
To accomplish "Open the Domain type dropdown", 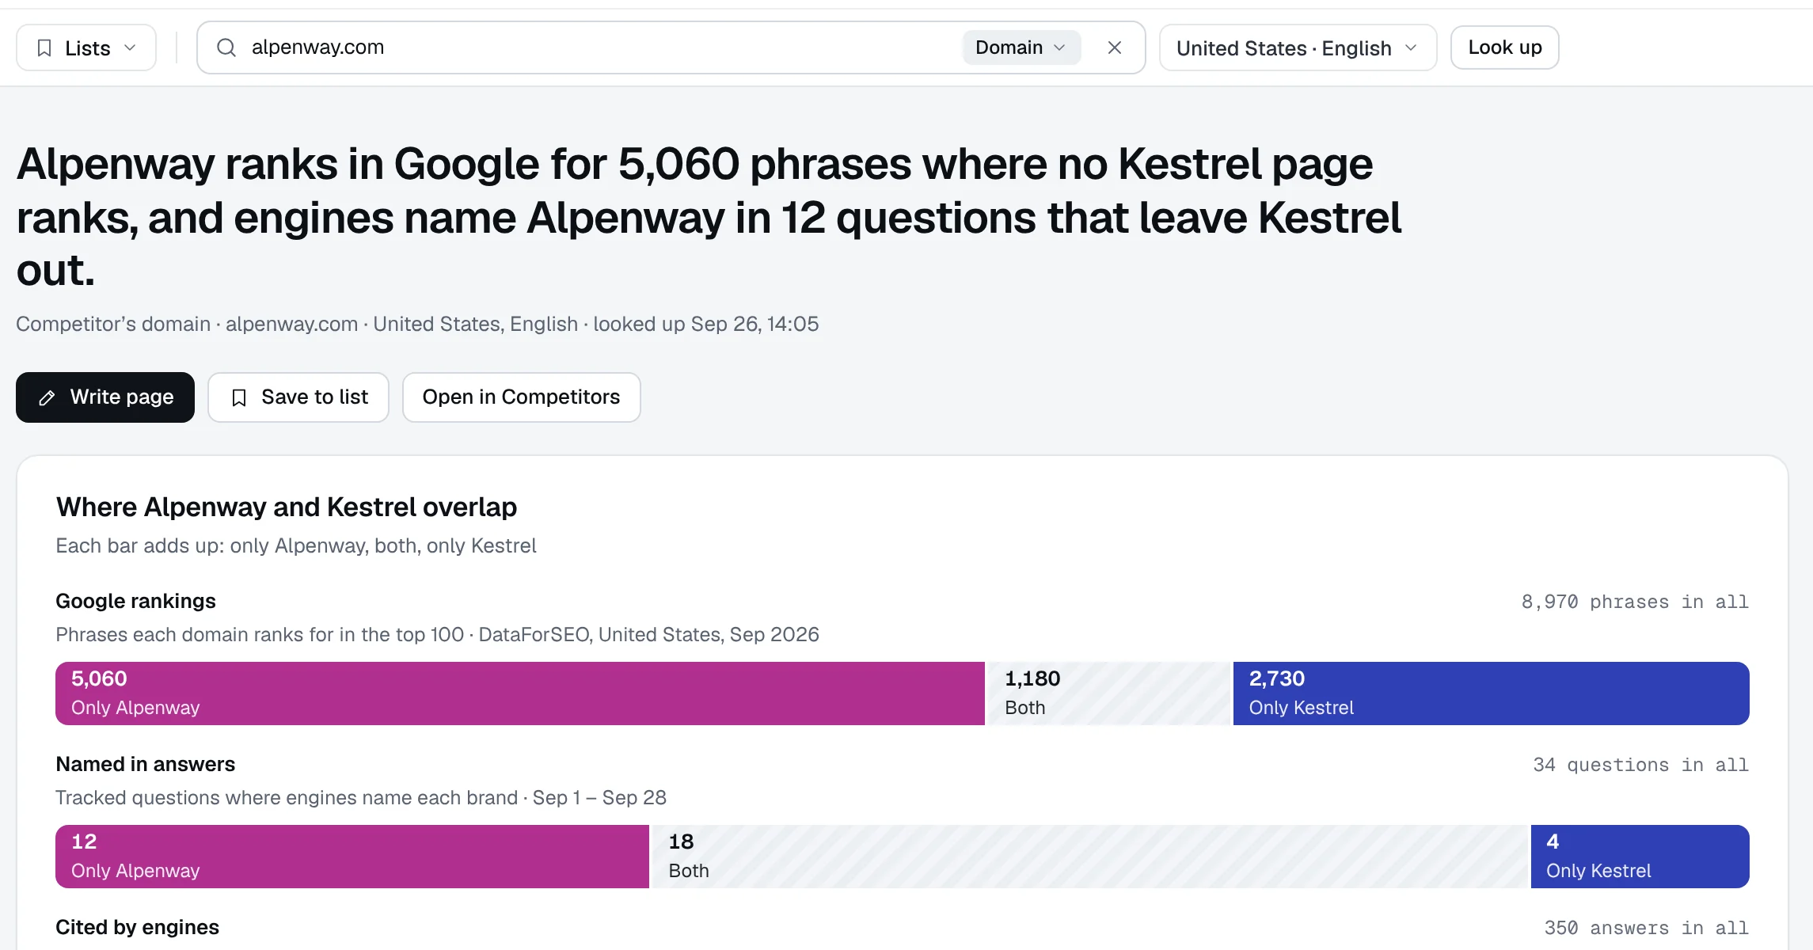I will click(1021, 47).
